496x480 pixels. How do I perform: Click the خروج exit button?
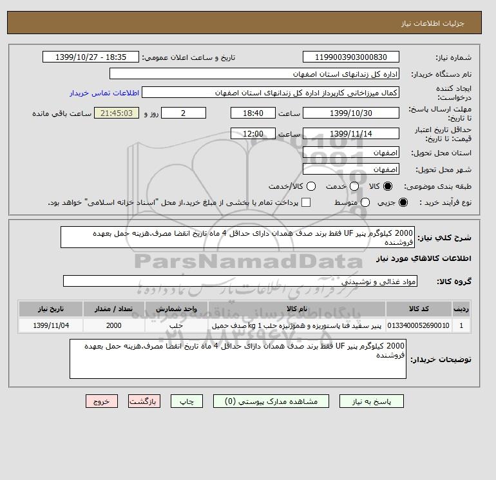click(102, 401)
